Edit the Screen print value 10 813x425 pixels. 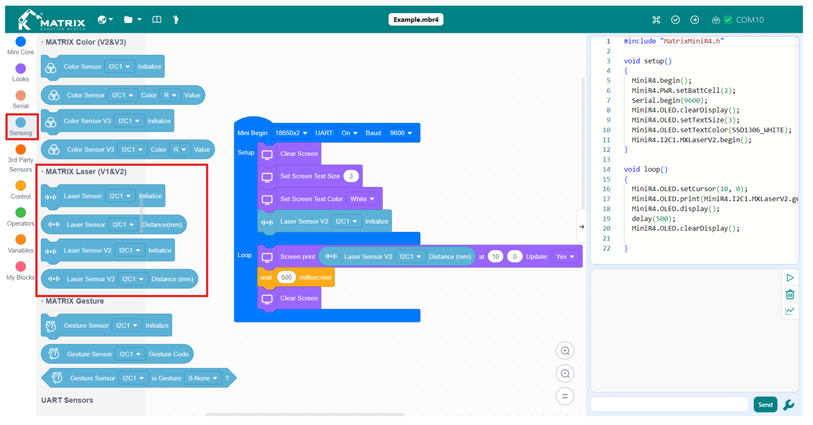[x=496, y=257]
